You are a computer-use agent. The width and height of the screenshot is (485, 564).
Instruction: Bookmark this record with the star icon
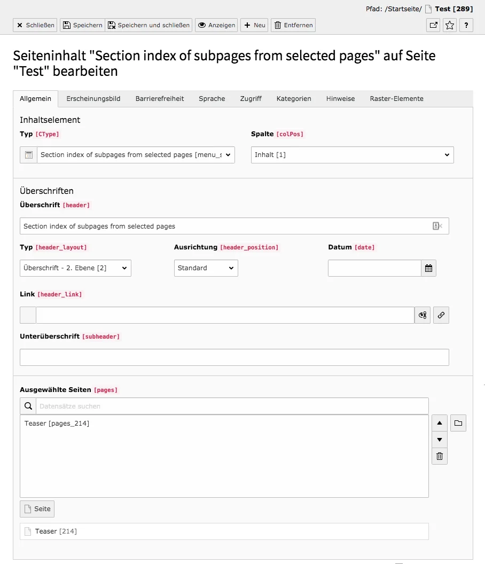click(x=449, y=25)
